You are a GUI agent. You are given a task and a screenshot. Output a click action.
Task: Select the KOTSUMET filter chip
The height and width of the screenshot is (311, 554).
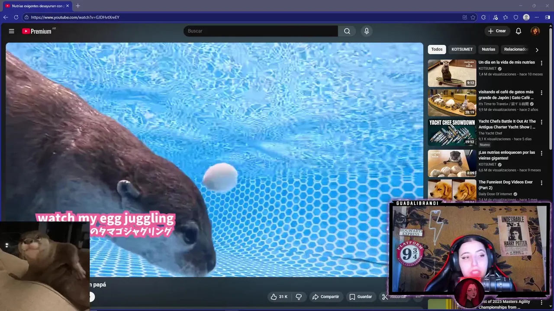462,49
